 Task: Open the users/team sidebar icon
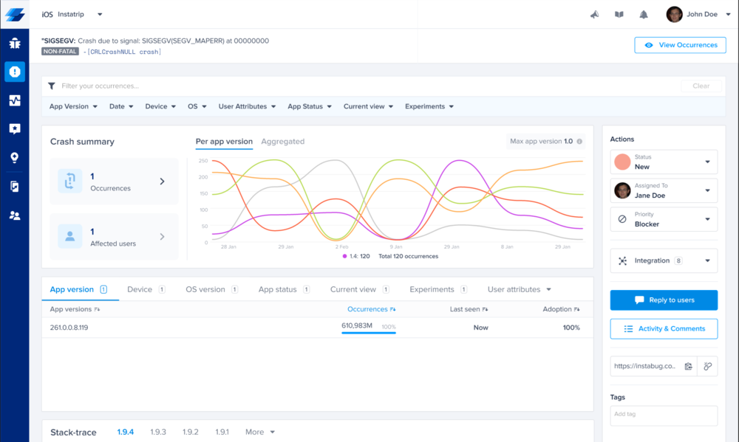click(x=15, y=215)
